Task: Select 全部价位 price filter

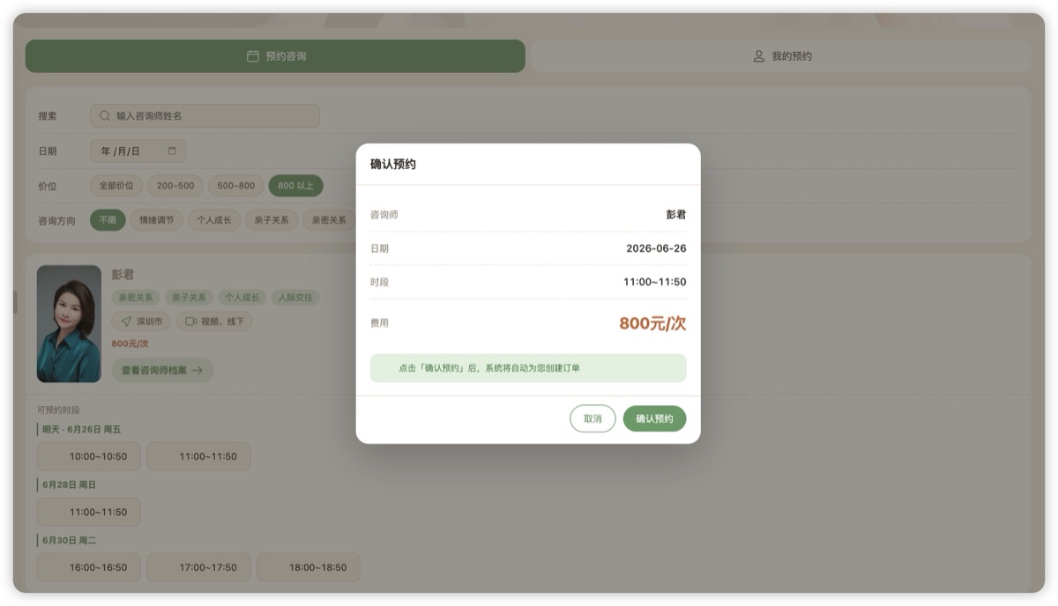Action: [x=116, y=186]
